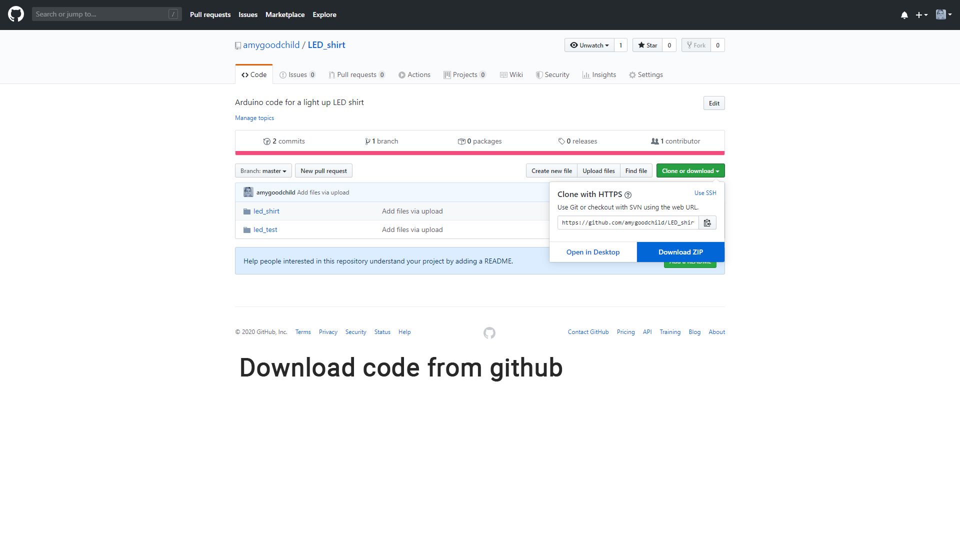
Task: Click amygoodchild's commit avatar
Action: pos(248,192)
